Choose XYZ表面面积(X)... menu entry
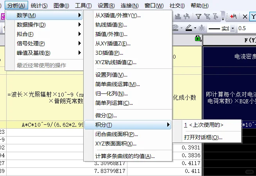This screenshot has width=256, height=176. click(x=128, y=144)
